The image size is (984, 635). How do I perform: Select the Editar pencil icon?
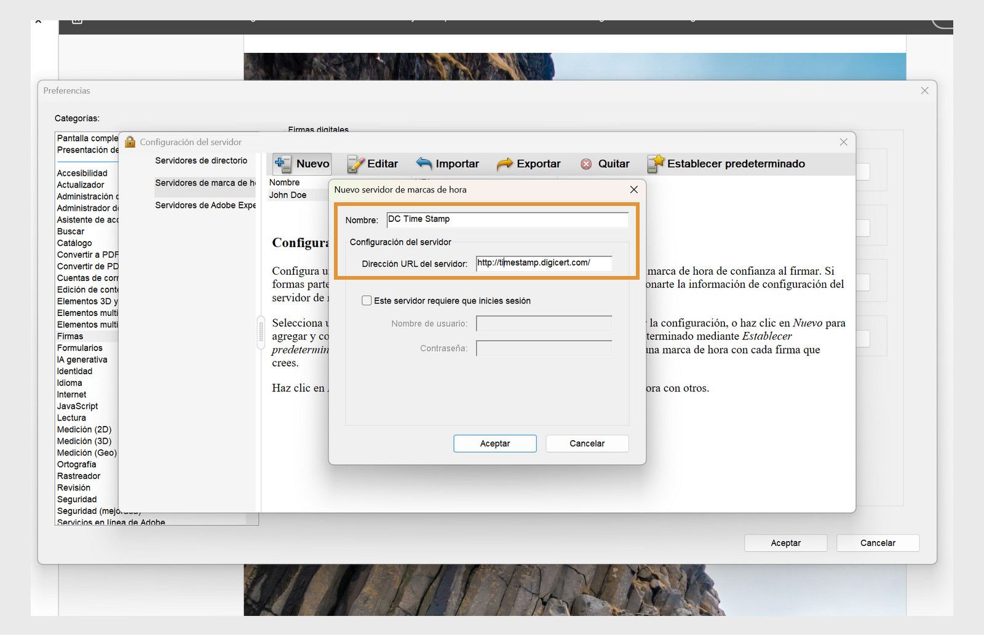pyautogui.click(x=354, y=164)
